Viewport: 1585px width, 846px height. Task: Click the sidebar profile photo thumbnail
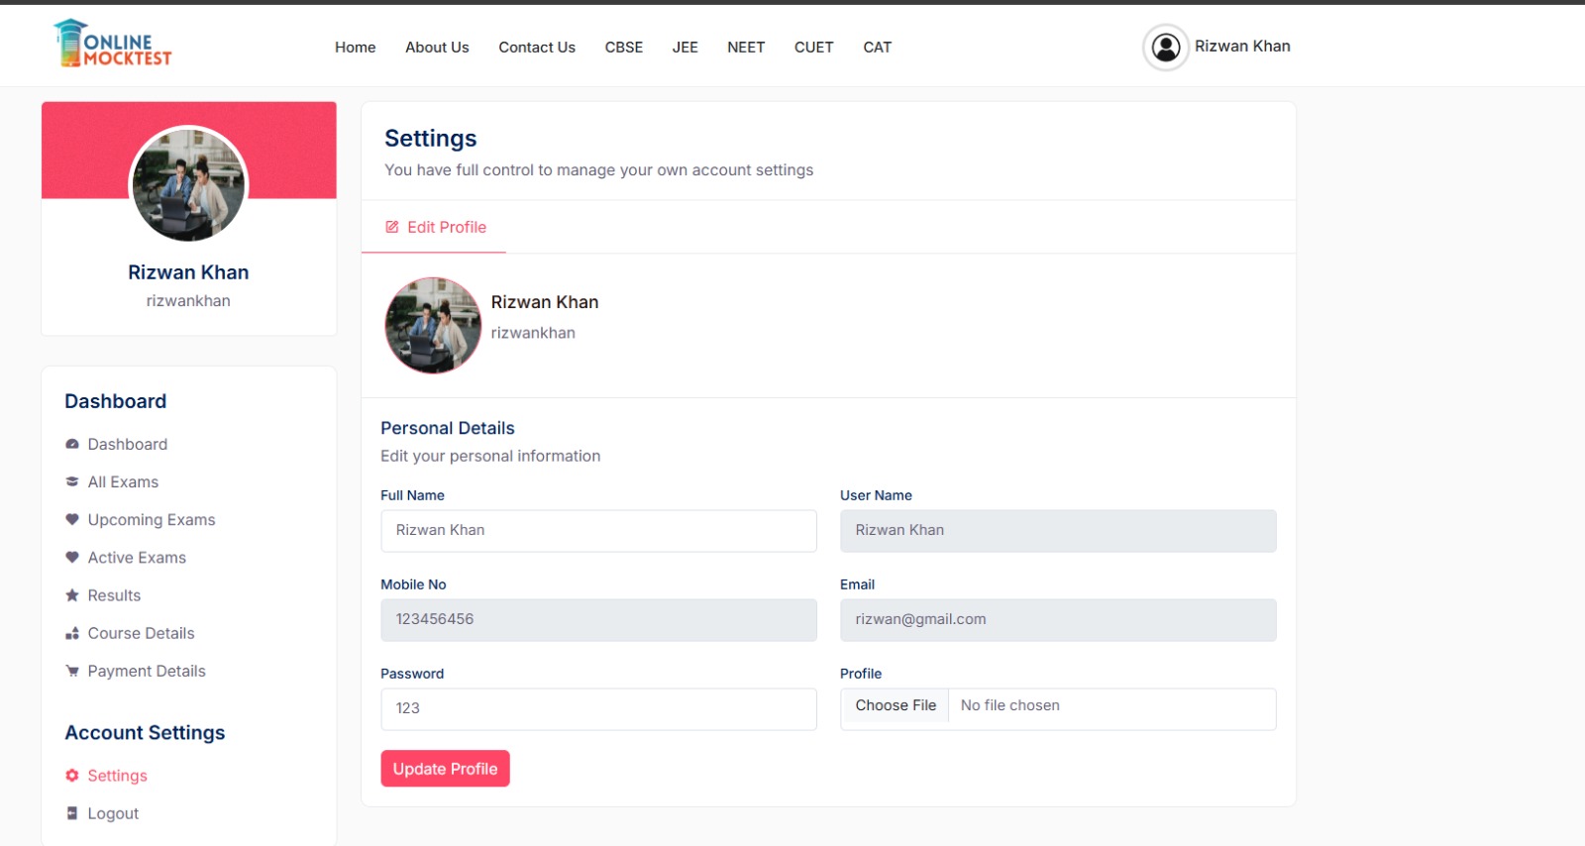click(x=188, y=184)
